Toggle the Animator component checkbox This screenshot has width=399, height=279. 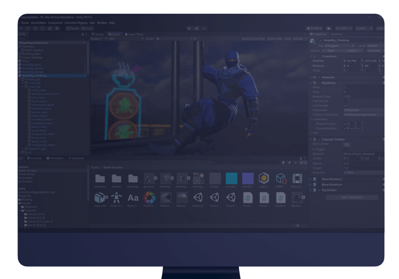pos(319,77)
